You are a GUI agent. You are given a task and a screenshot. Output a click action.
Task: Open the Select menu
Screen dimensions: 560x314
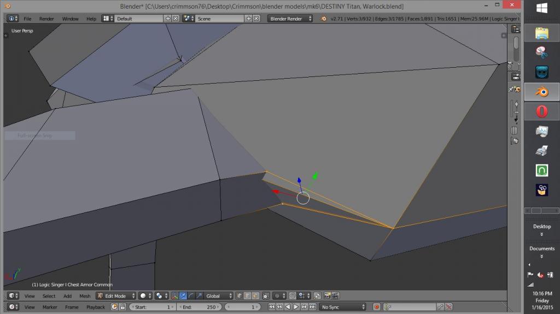(49, 296)
